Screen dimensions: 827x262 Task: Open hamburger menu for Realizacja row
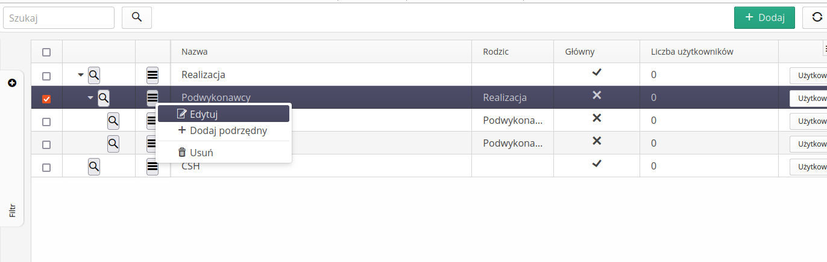tap(153, 75)
